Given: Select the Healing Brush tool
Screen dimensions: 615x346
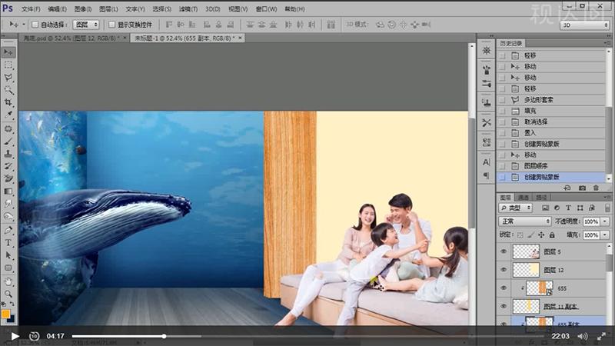Looking at the screenshot, I should pyautogui.click(x=8, y=128).
